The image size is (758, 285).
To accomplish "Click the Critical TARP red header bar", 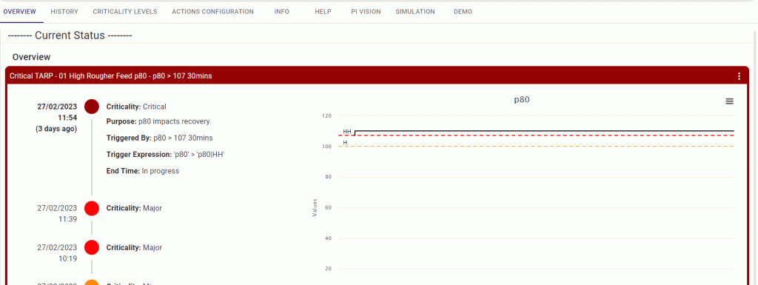I will [377, 76].
